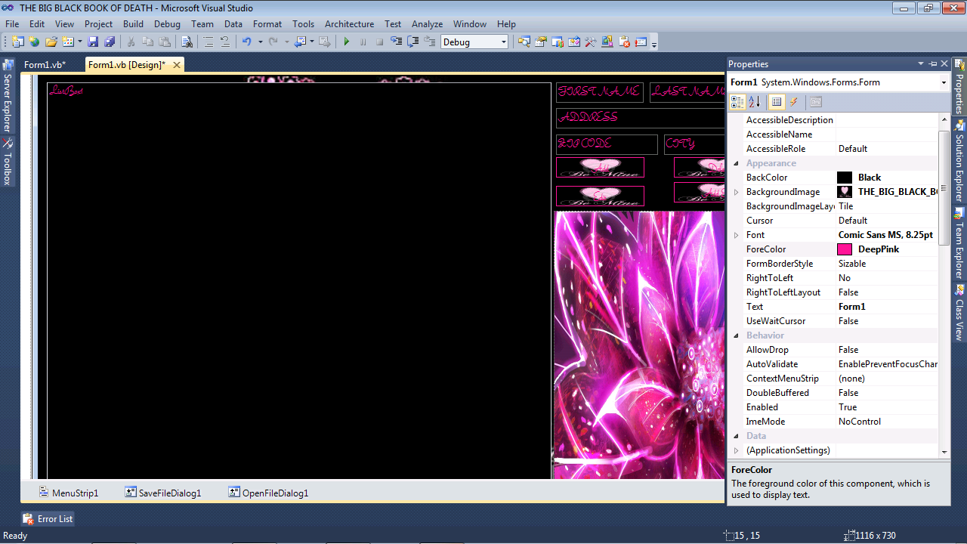967x544 pixels.
Task: Open the Architecture menu
Action: pyautogui.click(x=349, y=24)
